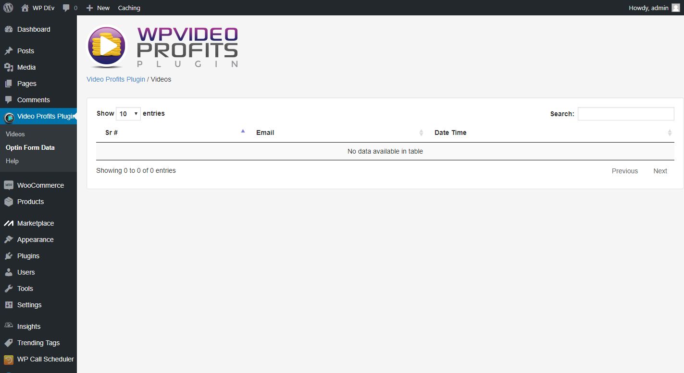684x373 pixels.
Task: Click the plus icon beside New
Action: pyautogui.click(x=89, y=8)
